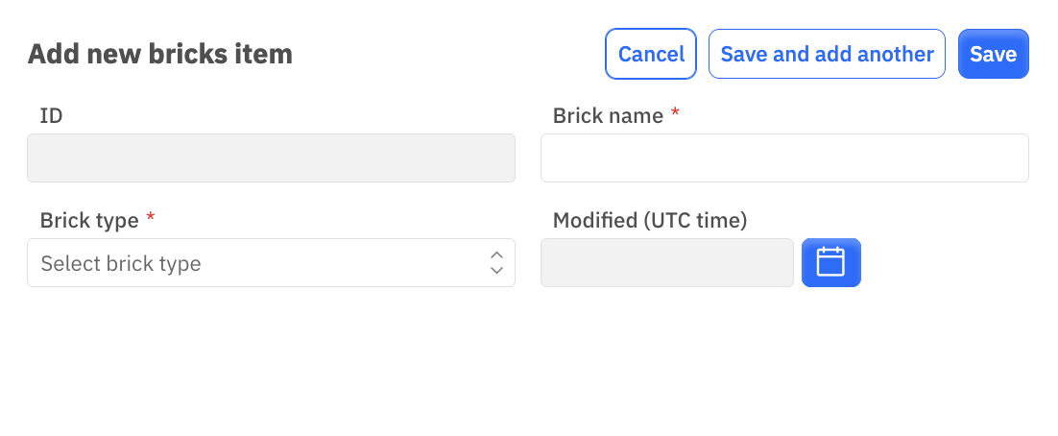Click the red asterisk beside Brick name
Screen dimensions: 1058x436
[675, 113]
